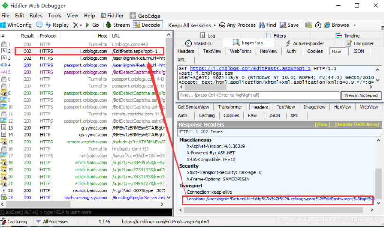Click the camera screenshot toolbar icon
This screenshot has width=384, height=228.
point(308,25)
